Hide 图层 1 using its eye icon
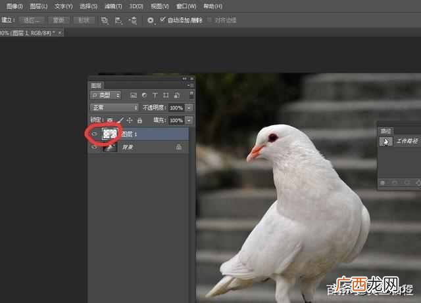This screenshot has width=421, height=303. tap(94, 134)
